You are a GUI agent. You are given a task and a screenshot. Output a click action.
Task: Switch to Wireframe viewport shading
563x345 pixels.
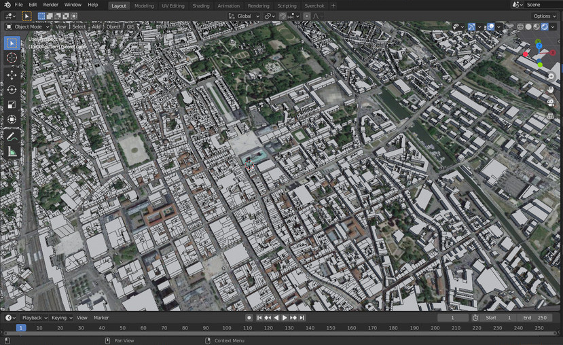pyautogui.click(x=520, y=27)
